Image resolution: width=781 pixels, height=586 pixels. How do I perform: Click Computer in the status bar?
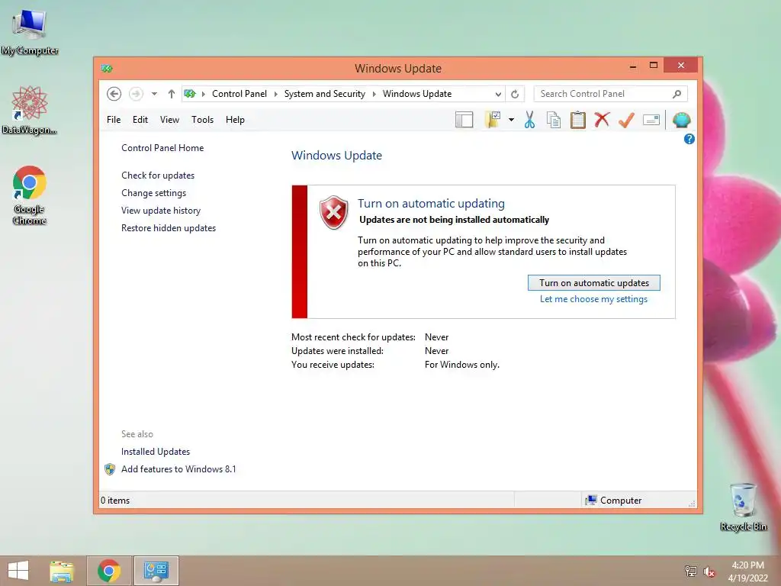[x=614, y=501]
